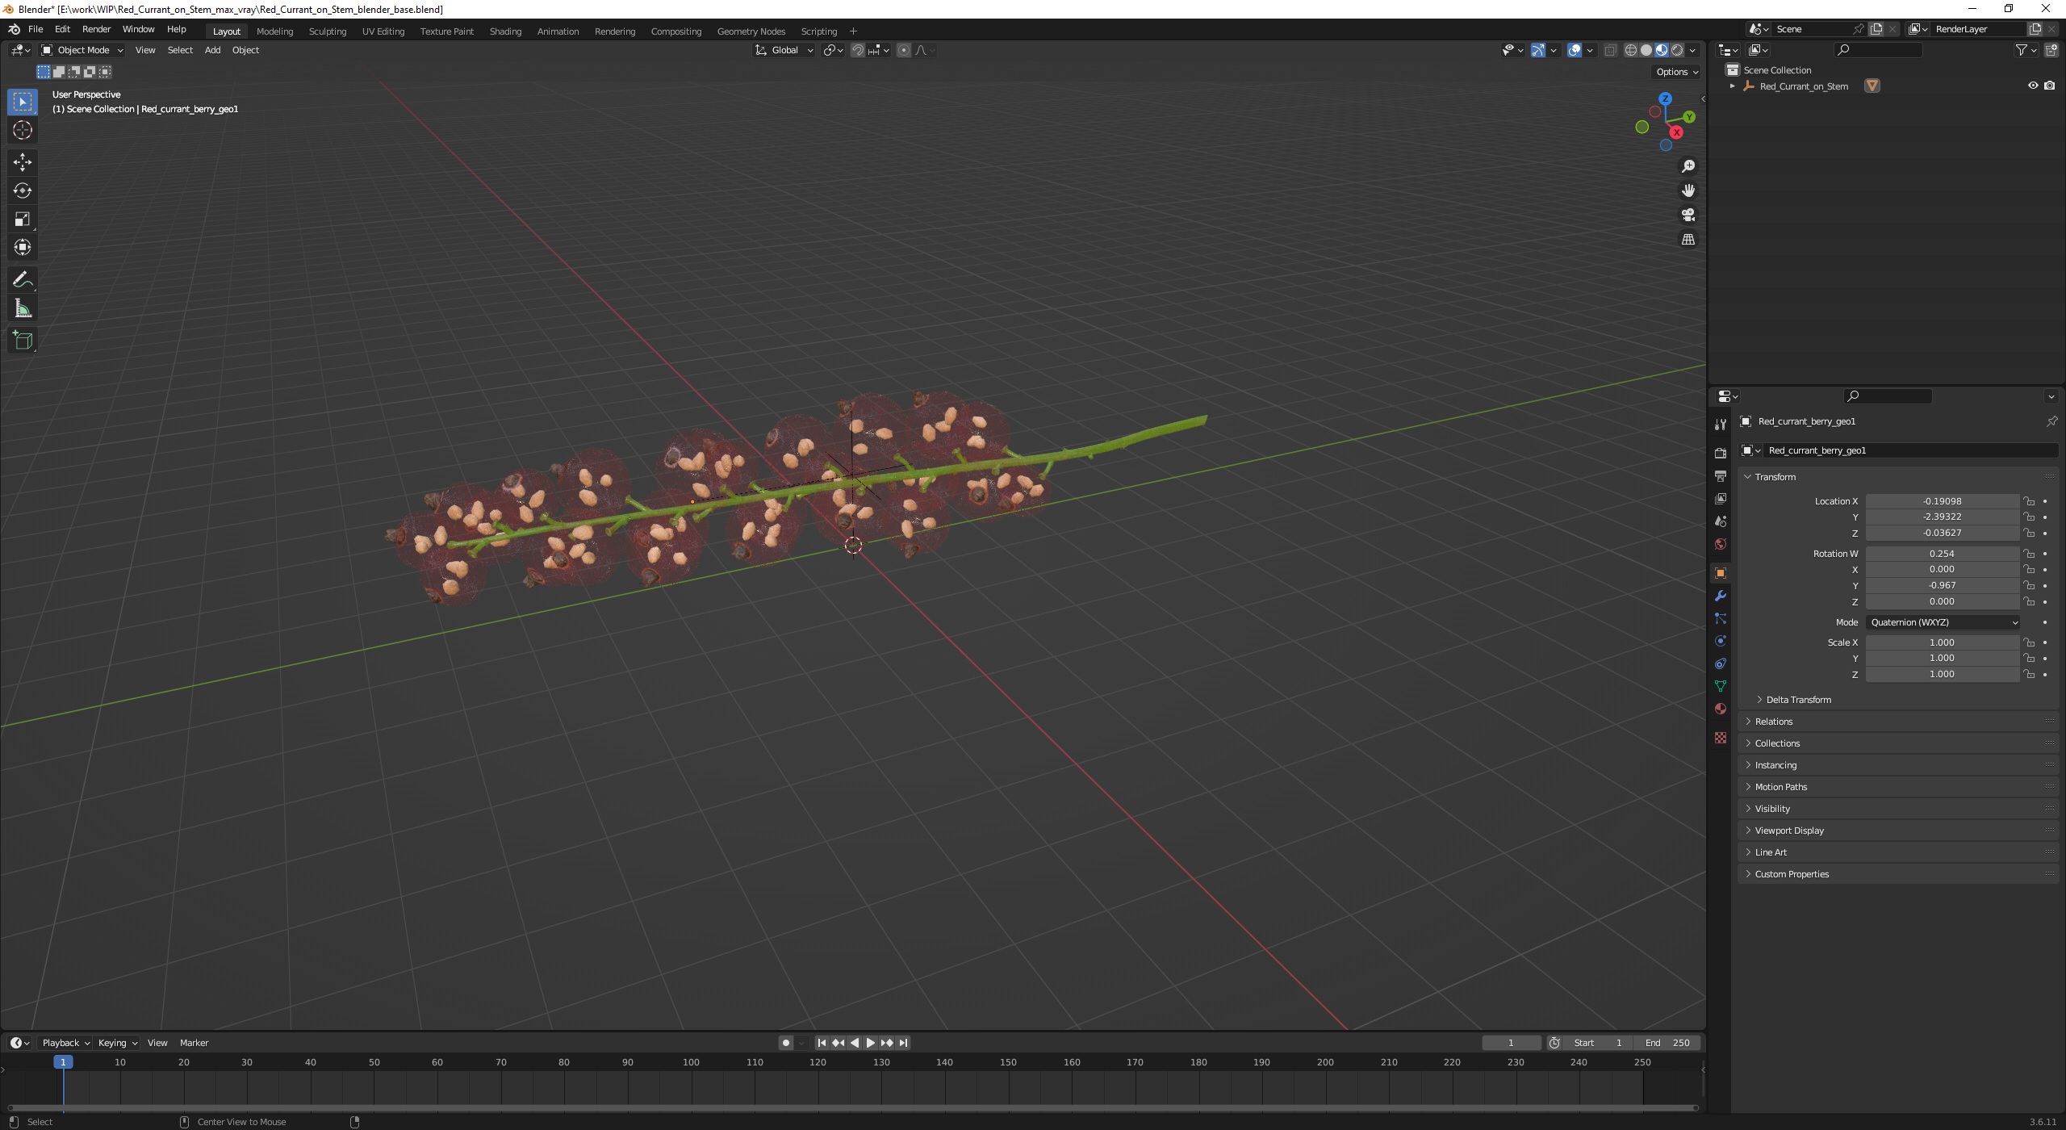Open Texture properties tab

click(x=1721, y=738)
